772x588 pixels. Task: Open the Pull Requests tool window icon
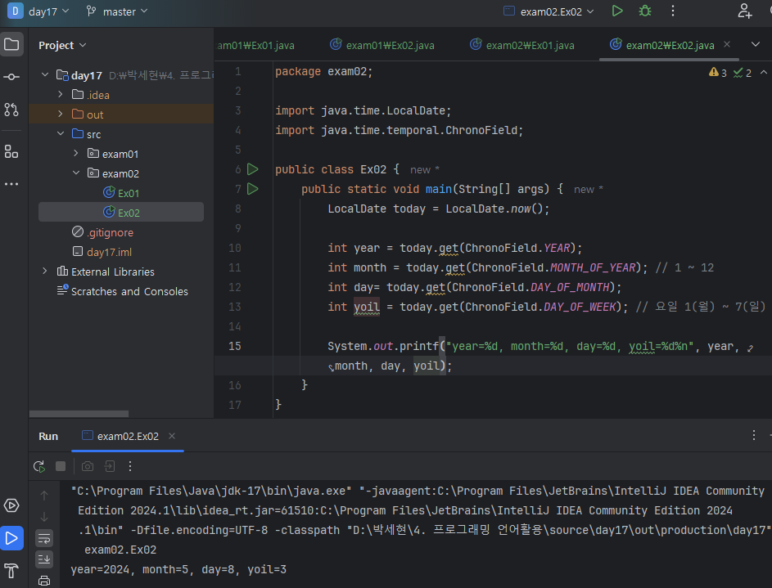pos(11,109)
